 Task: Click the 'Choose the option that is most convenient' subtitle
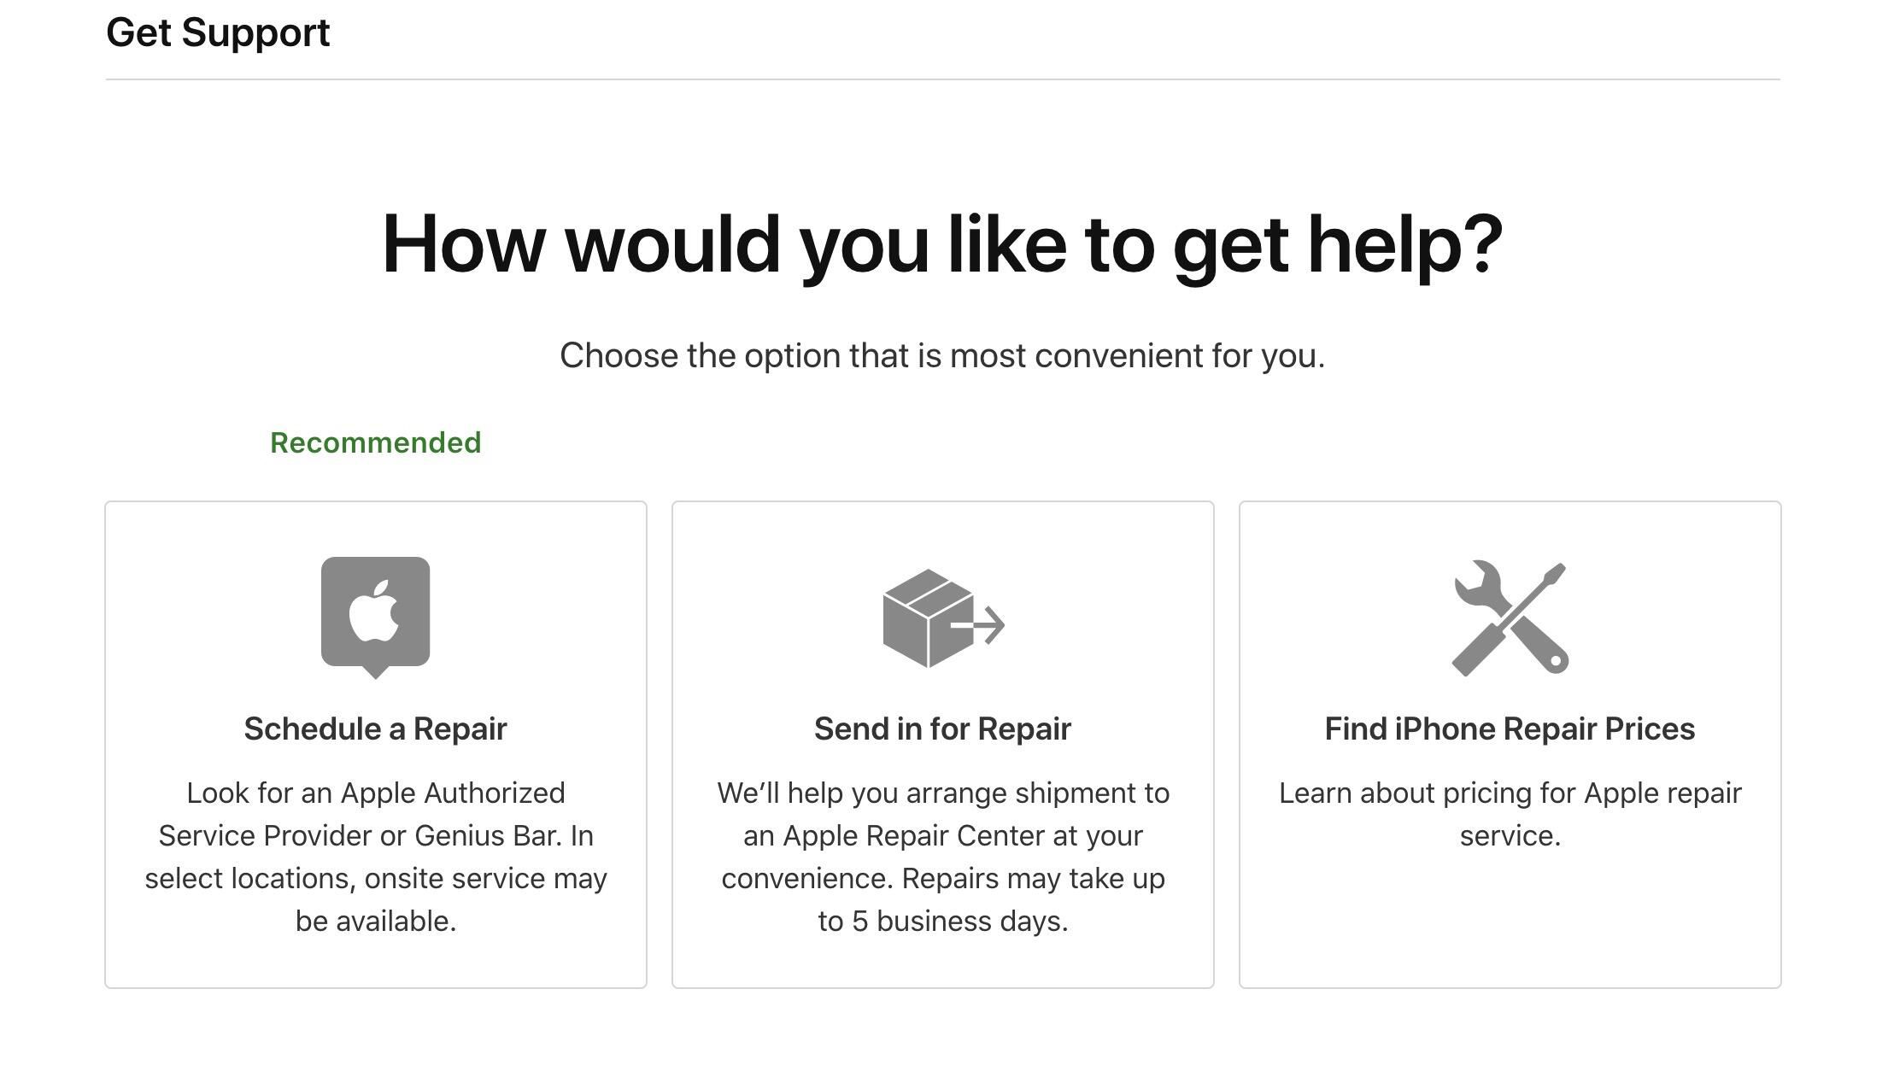(x=942, y=355)
